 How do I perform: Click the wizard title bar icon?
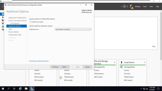(6, 5)
